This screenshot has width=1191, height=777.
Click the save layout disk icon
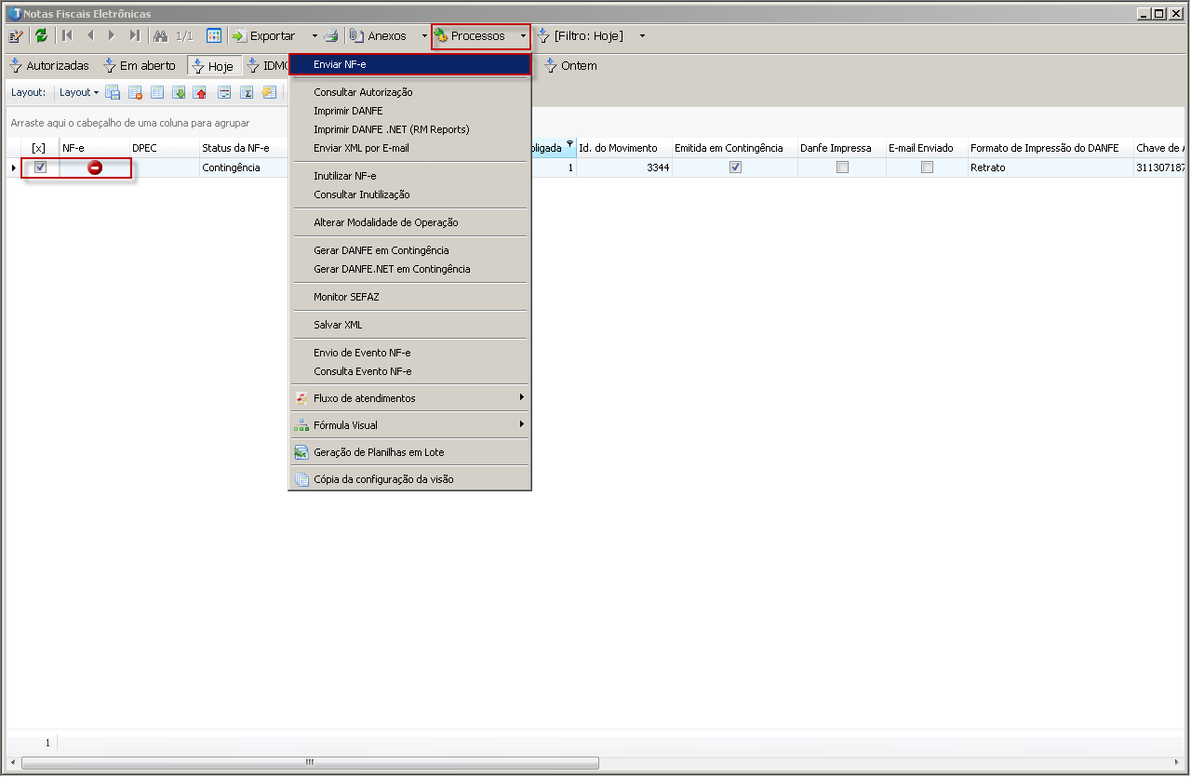[x=113, y=92]
